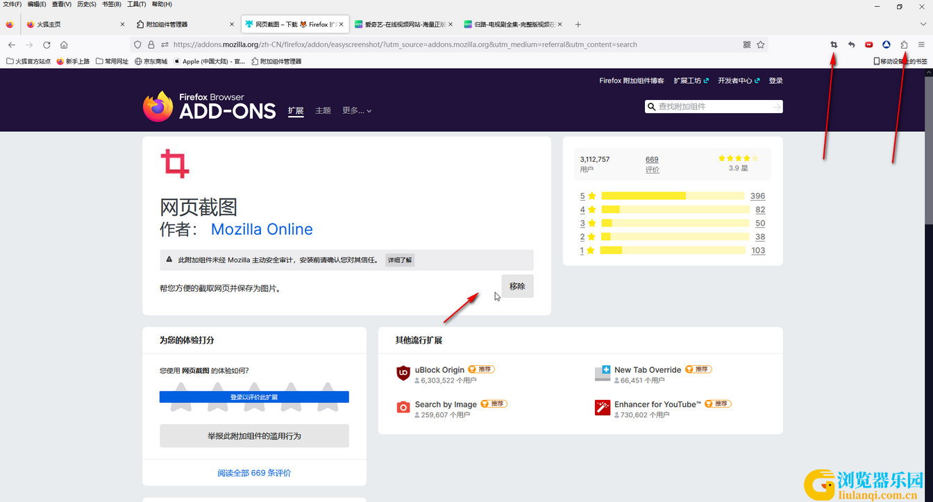Click the Search by Image camera icon
This screenshot has width=933, height=502.
pos(403,408)
